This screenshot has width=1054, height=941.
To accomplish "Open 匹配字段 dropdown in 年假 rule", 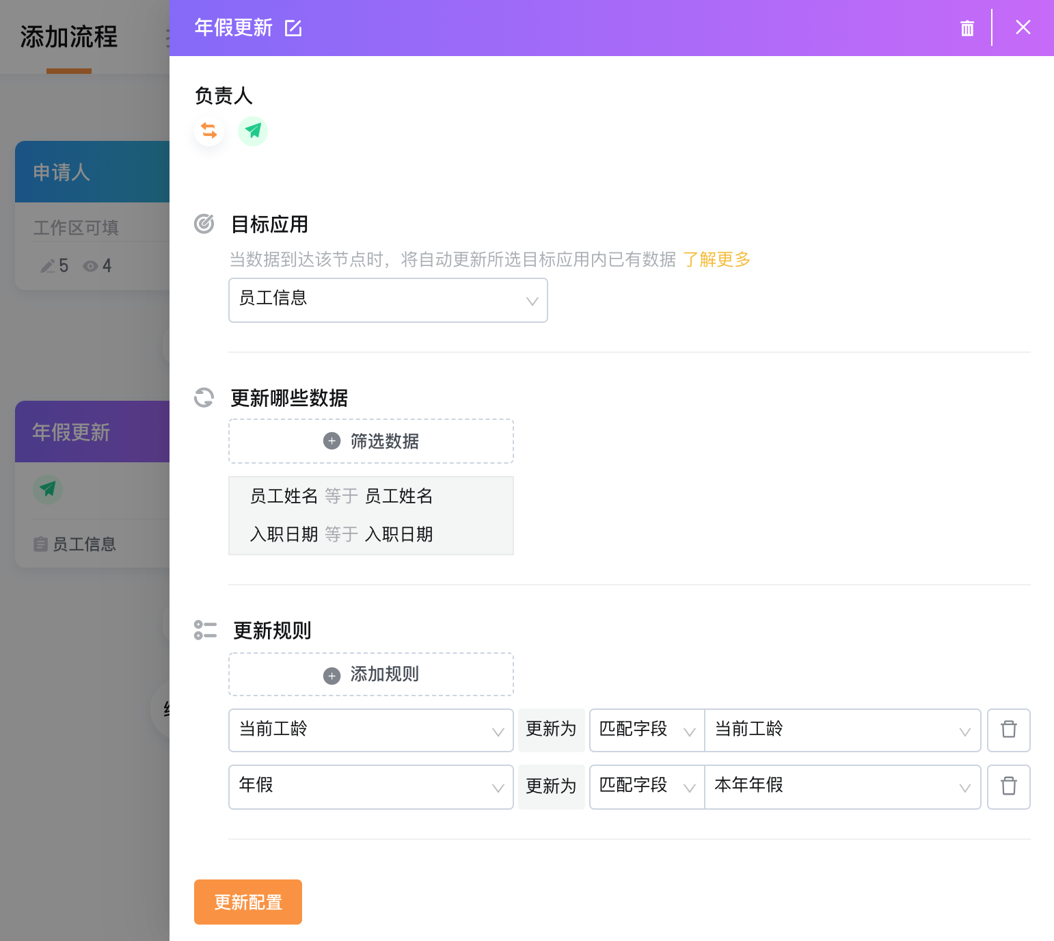I will [x=647, y=787].
